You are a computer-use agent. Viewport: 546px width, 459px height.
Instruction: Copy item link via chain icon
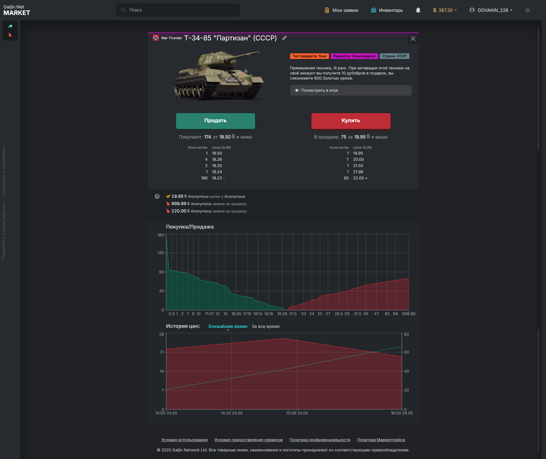tap(284, 38)
